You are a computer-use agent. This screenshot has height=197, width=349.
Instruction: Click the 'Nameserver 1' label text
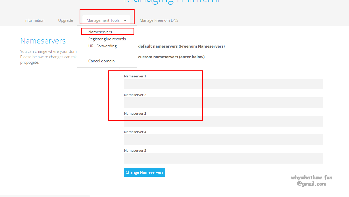[135, 76]
